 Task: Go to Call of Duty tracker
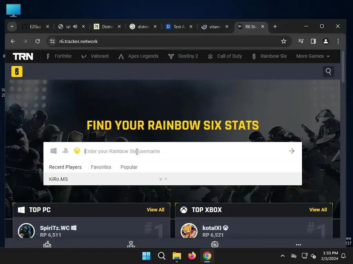[225, 56]
